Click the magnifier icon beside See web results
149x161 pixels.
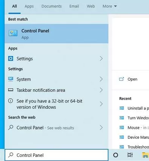[x=11, y=127]
